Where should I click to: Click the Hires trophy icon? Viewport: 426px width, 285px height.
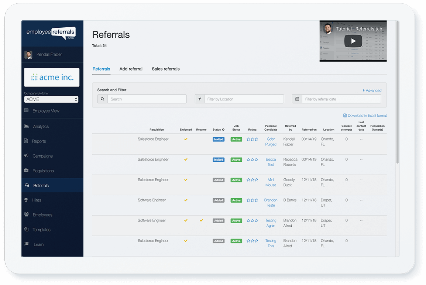(x=26, y=200)
